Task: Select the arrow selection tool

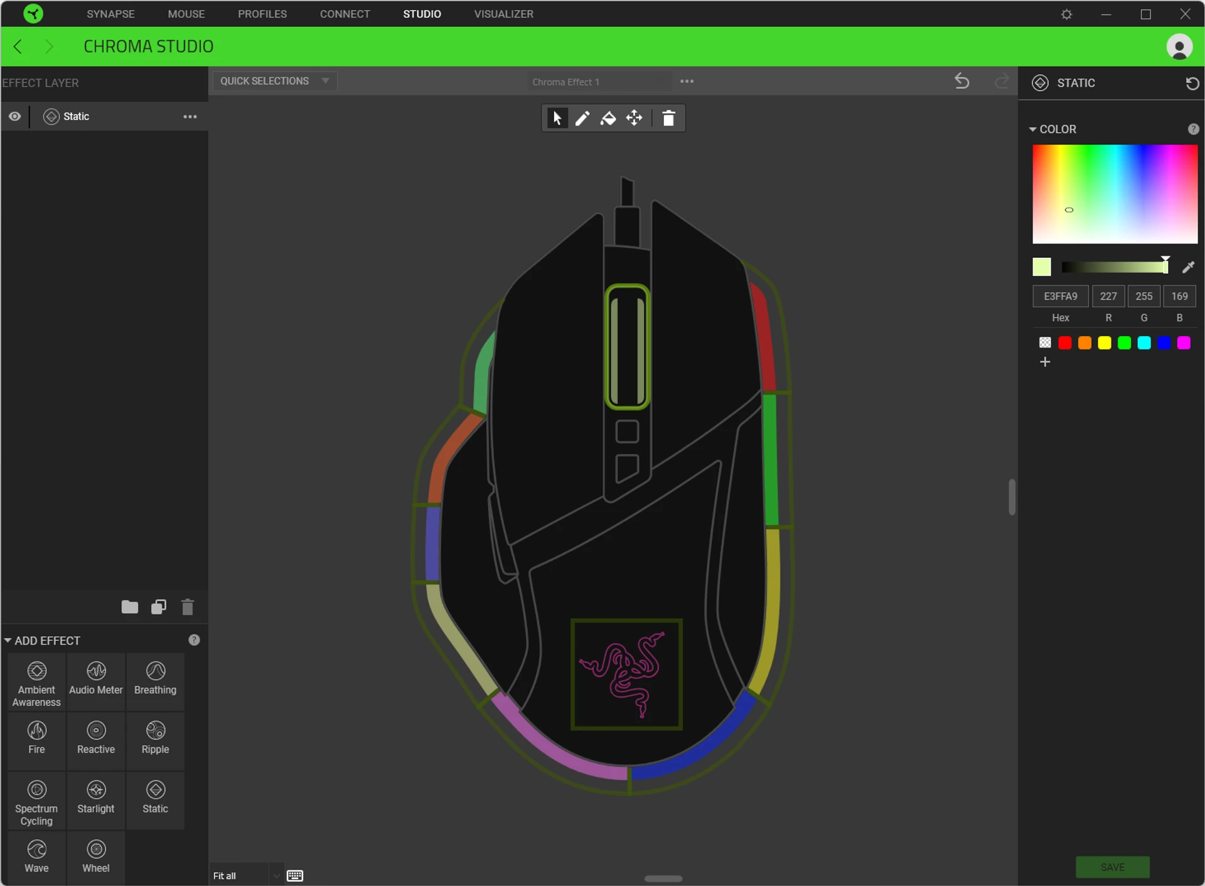Action: coord(557,118)
